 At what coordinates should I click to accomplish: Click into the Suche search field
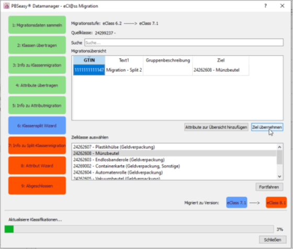point(184,42)
